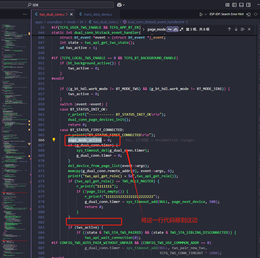Go to previous match arrow
Viewport: 260px width, 258px height.
coord(229,29)
